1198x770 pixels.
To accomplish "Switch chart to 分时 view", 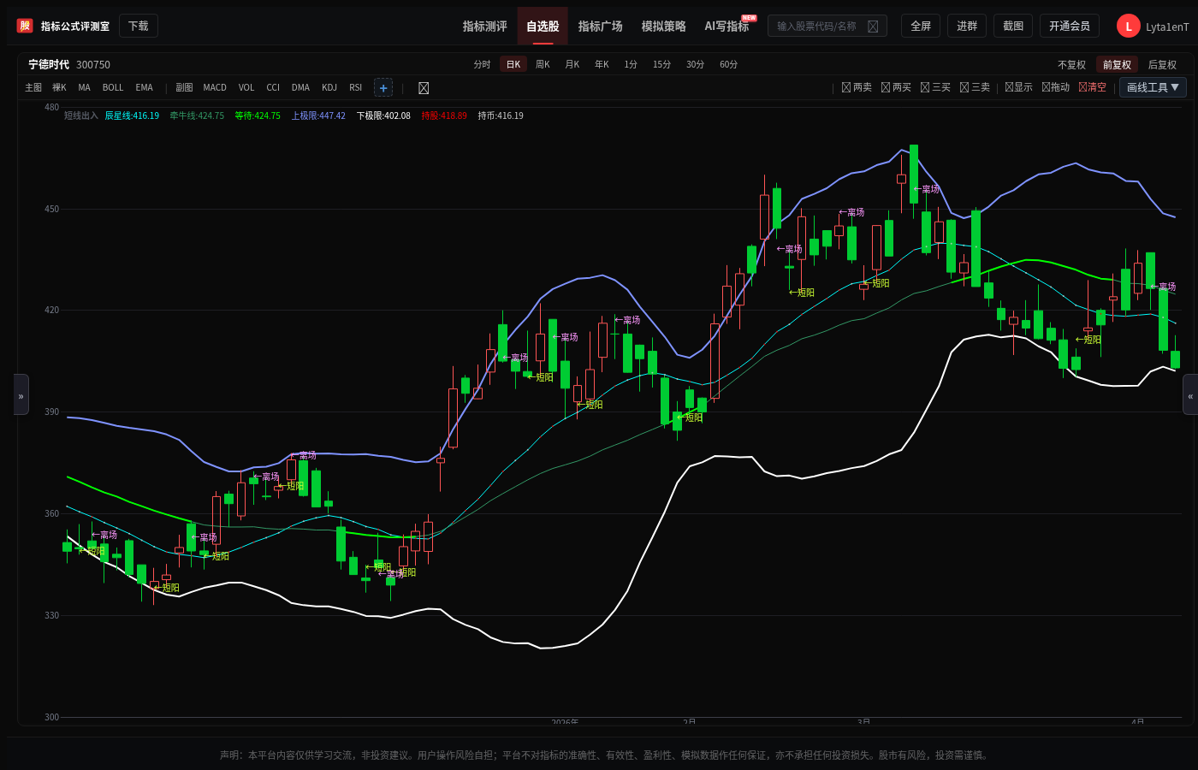I will pos(483,65).
